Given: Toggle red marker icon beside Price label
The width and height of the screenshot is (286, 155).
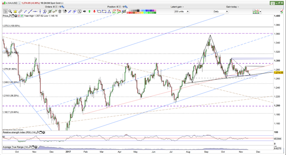Looking at the screenshot, I should click(x=19, y=16).
